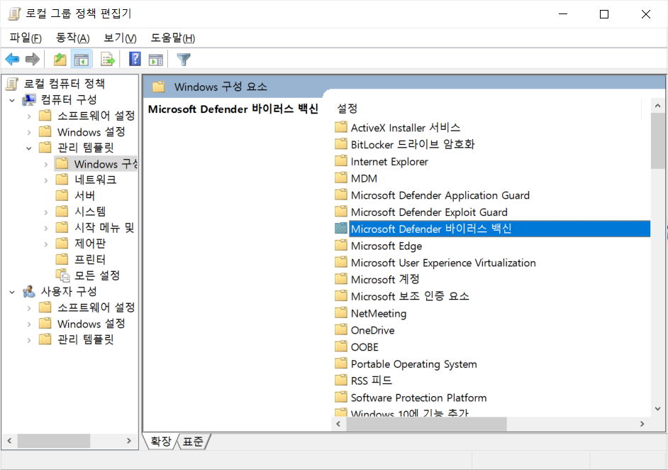Open the 도움말(H) menu
The image size is (668, 470).
coord(172,38)
